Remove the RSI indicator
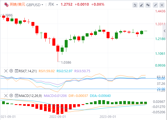Image resolution: width=167 pixels, height=120 pixels. 6,71
